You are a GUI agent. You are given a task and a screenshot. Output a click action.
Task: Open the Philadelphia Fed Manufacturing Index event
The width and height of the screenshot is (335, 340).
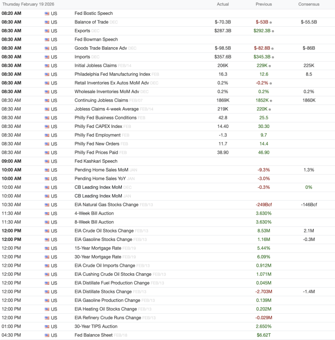pos(112,74)
